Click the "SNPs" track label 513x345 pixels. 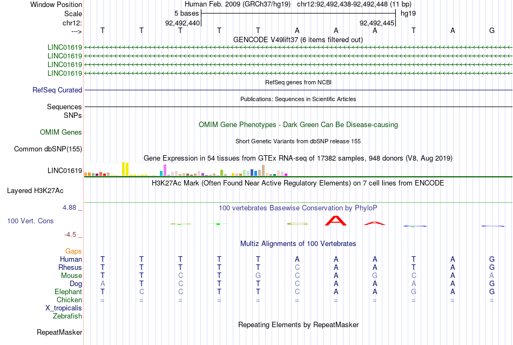pyautogui.click(x=73, y=115)
